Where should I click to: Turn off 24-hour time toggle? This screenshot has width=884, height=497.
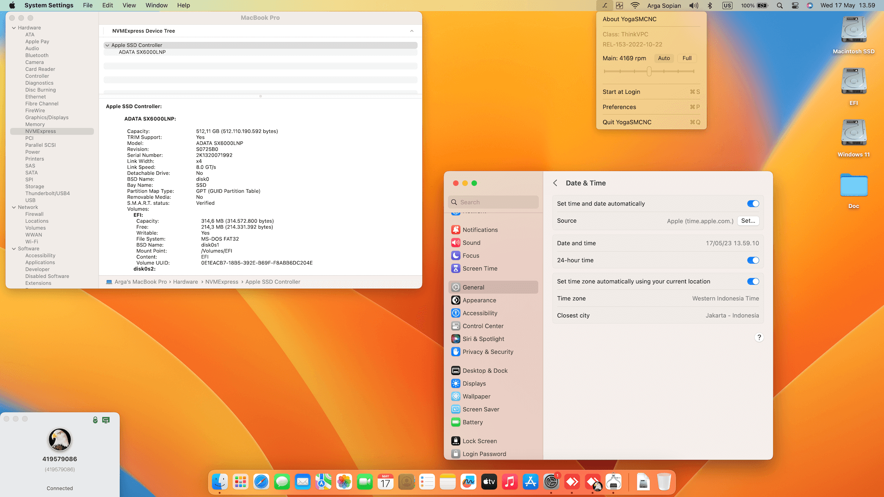(753, 260)
